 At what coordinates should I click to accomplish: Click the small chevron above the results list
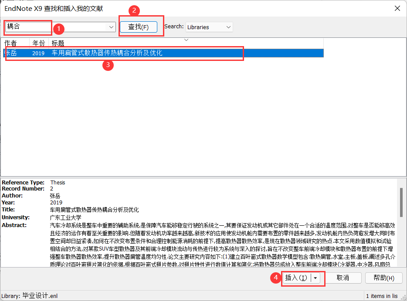coord(186,40)
